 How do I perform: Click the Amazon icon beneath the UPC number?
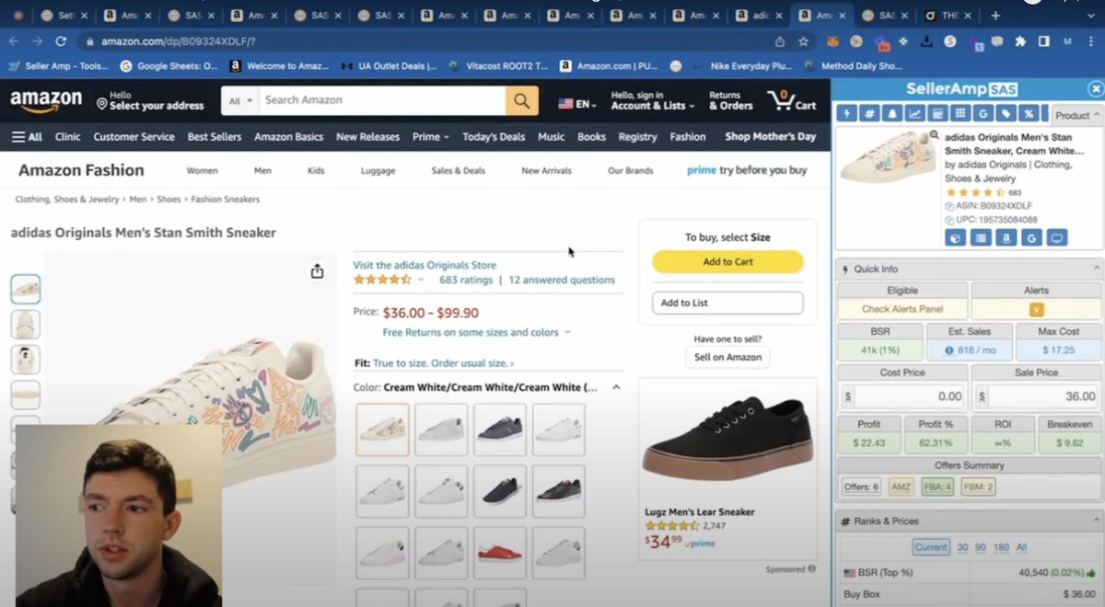click(x=1006, y=237)
